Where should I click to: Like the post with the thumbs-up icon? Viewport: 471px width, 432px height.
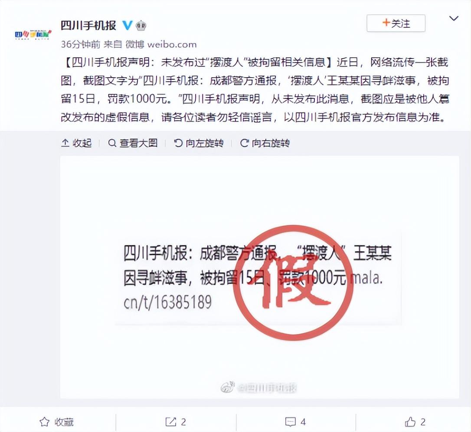tap(410, 422)
